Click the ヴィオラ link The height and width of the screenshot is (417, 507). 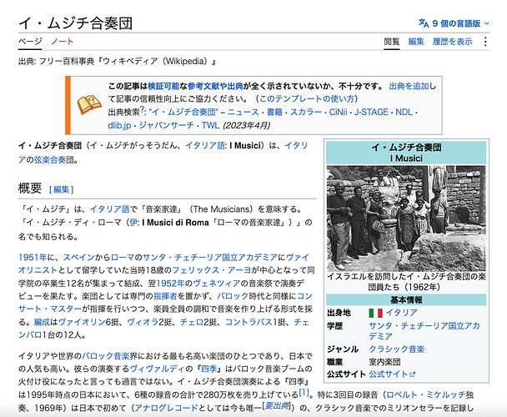(143, 322)
